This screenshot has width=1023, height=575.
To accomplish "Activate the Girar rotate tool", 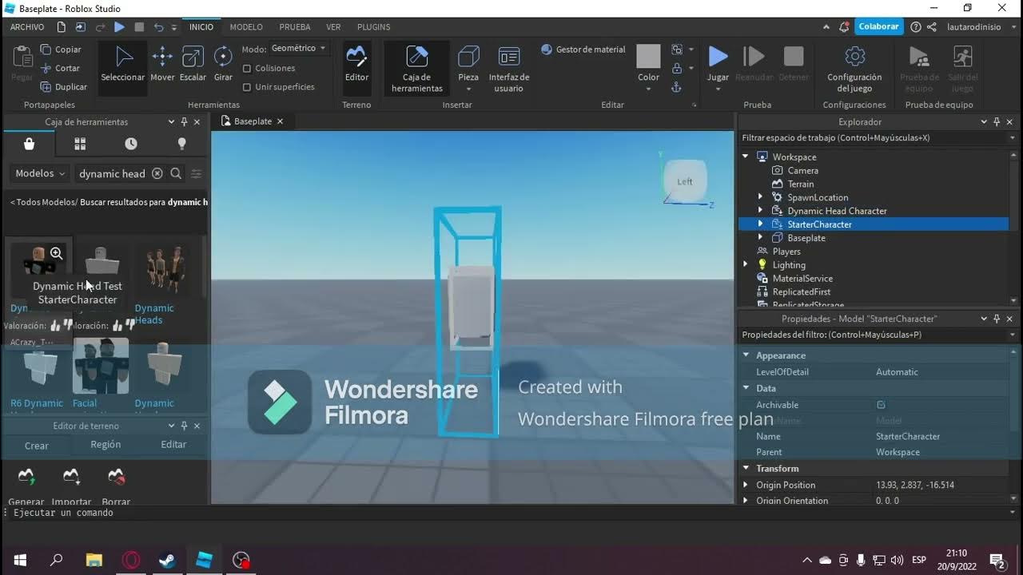I will pos(223,64).
